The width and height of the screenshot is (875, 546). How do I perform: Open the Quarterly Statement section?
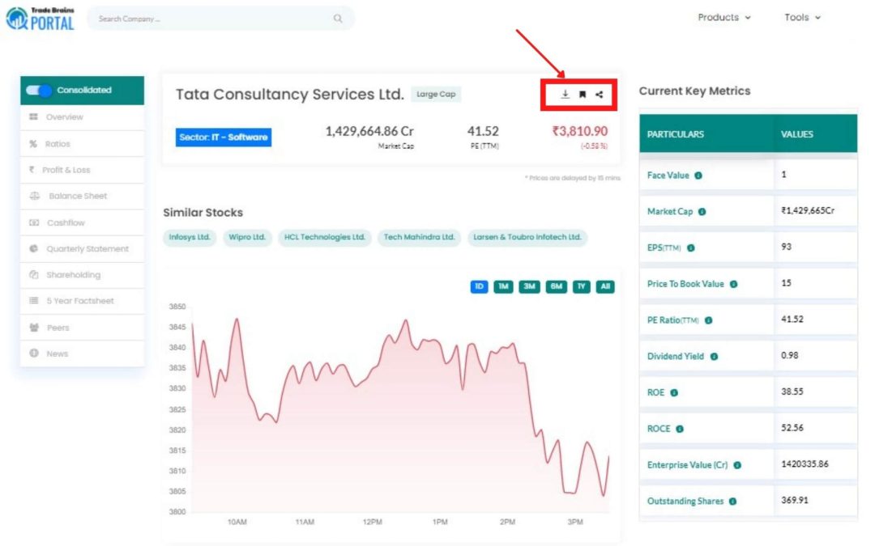(82, 249)
